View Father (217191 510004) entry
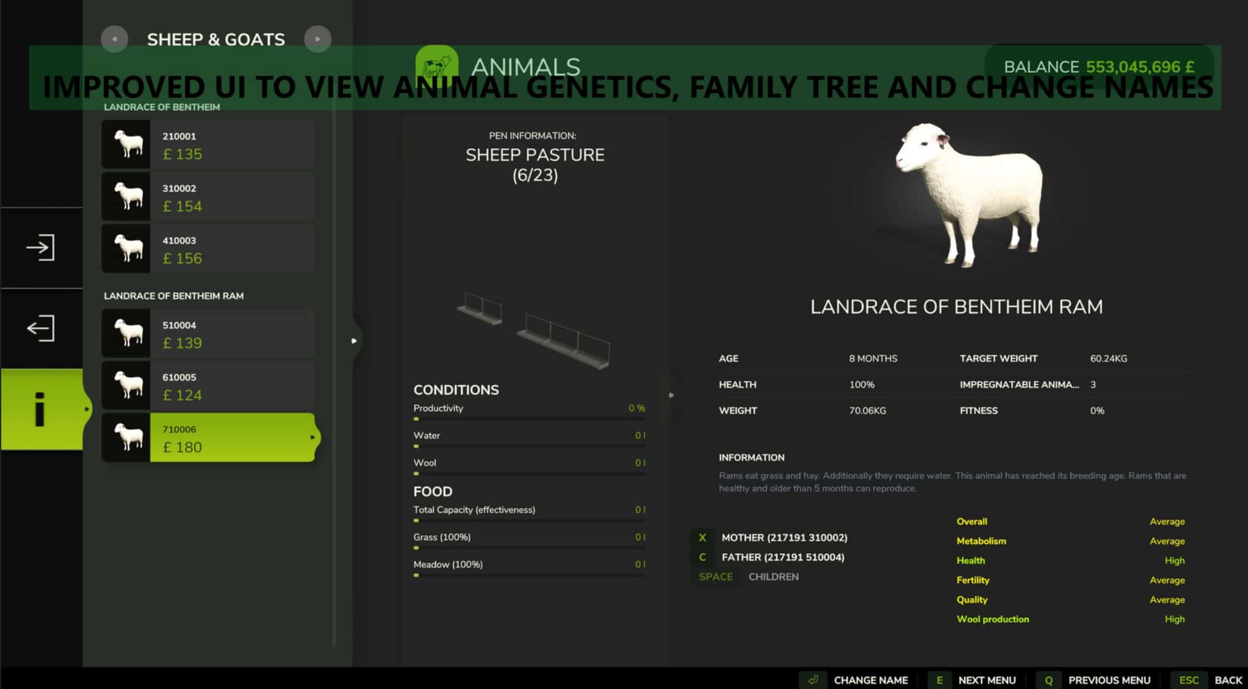1248x689 pixels. click(x=783, y=557)
